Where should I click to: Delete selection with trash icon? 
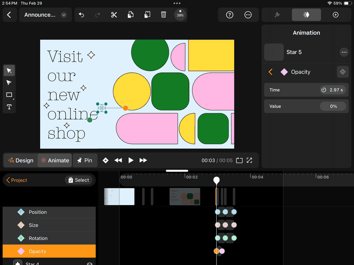point(164,15)
